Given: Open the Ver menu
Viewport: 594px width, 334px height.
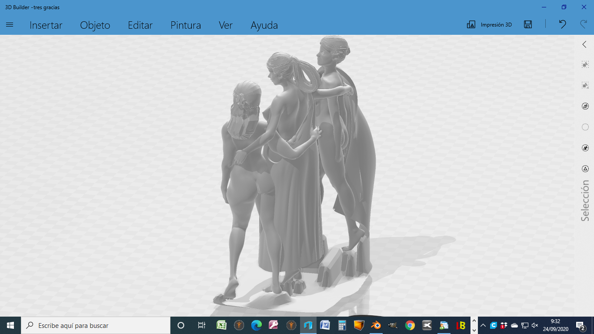Looking at the screenshot, I should (x=226, y=25).
